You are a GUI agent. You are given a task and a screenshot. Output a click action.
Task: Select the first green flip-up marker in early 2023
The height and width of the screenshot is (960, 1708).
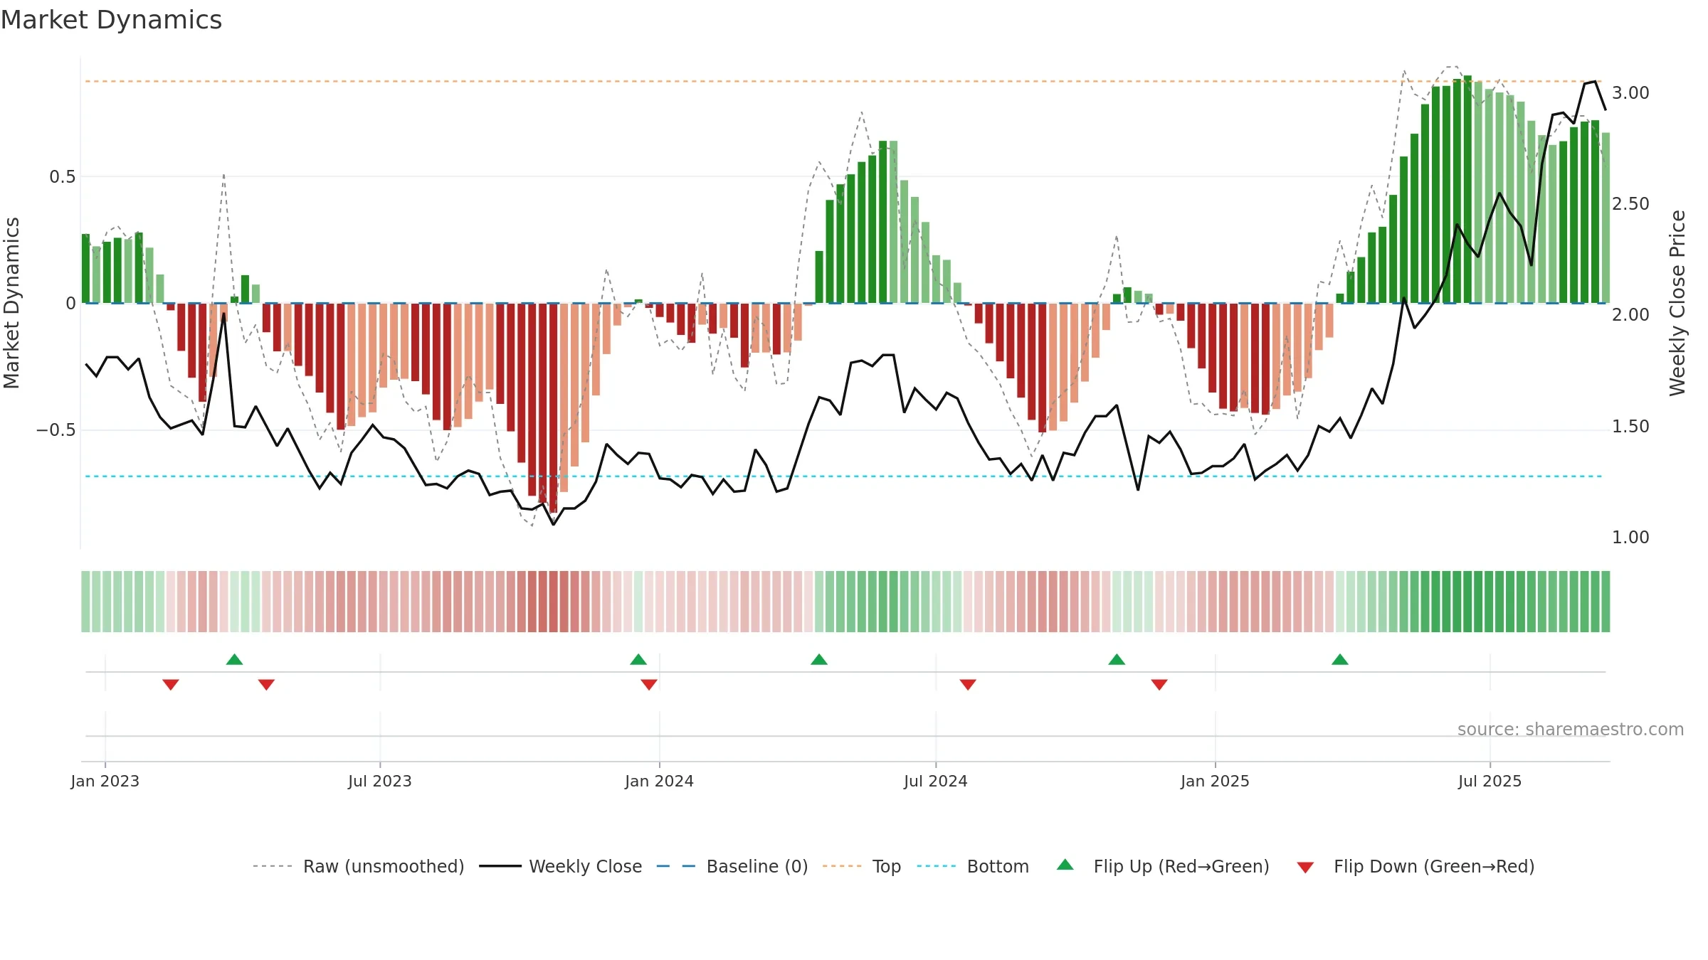pos(234,659)
